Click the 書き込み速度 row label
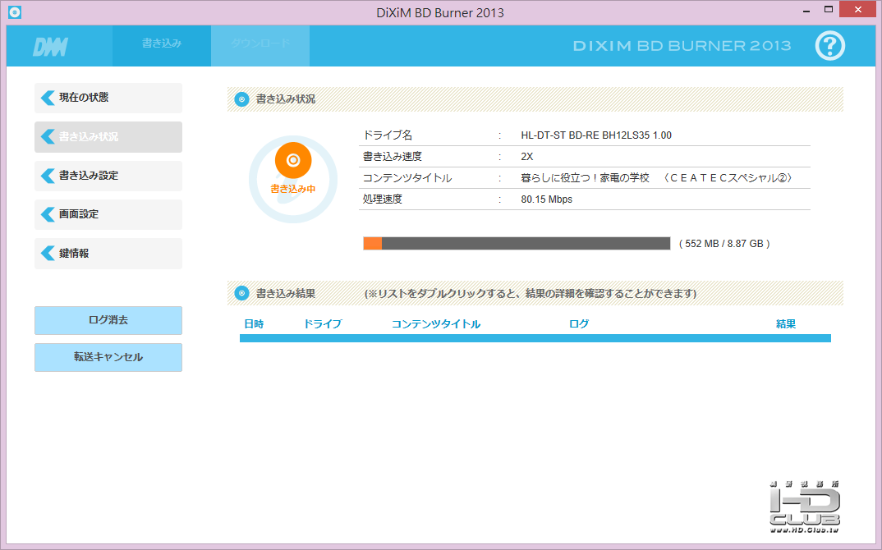The image size is (882, 550). pos(392,157)
